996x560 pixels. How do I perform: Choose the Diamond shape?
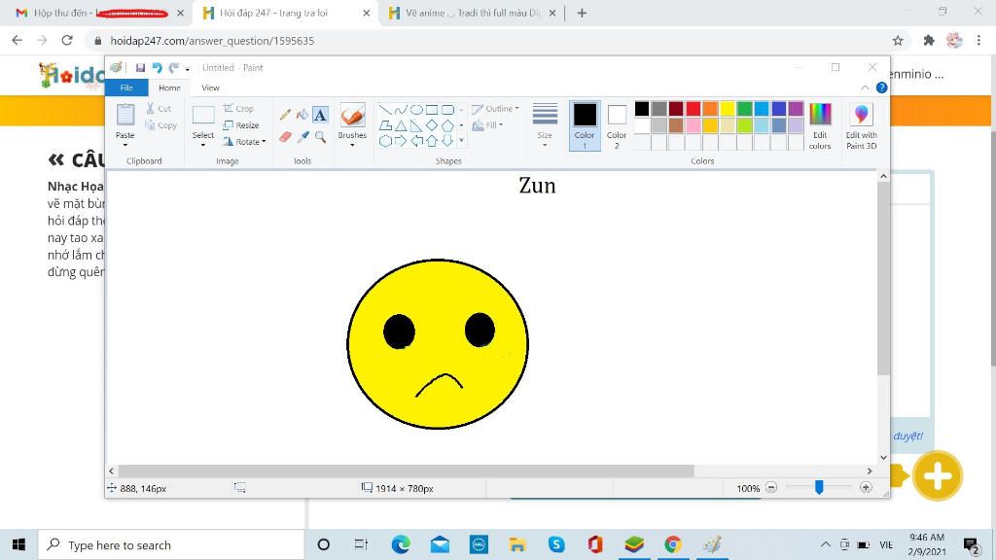(x=431, y=125)
